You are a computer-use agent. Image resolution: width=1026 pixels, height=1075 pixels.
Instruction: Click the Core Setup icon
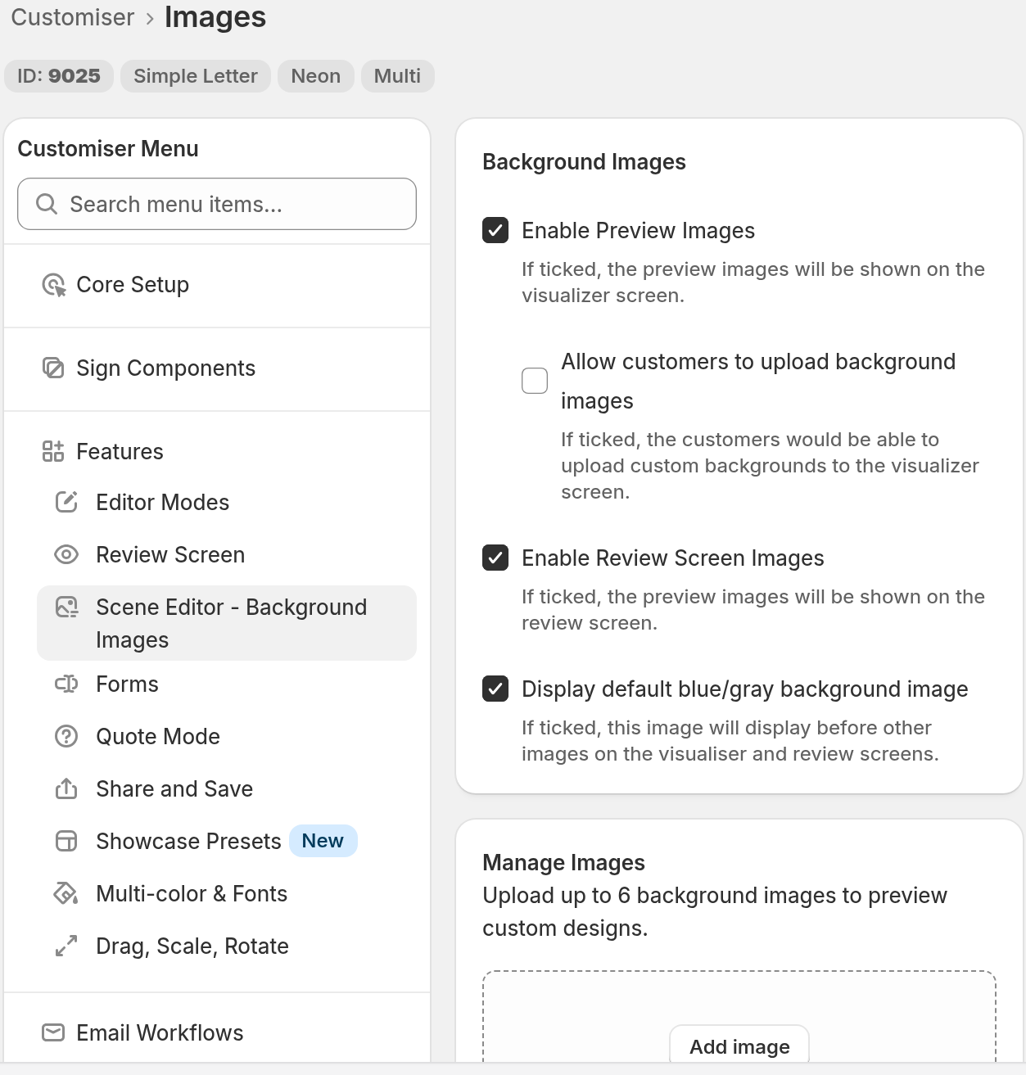pyautogui.click(x=54, y=285)
